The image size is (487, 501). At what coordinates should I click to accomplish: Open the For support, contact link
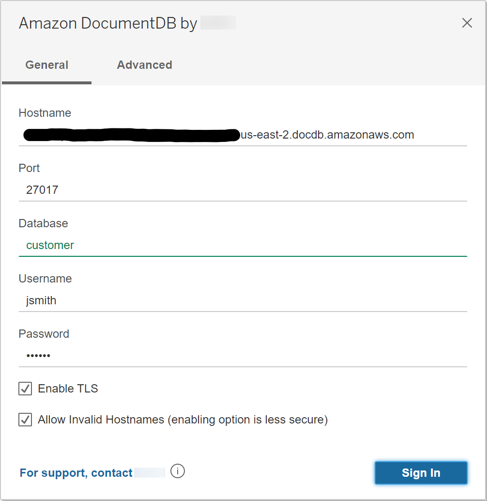(76, 473)
